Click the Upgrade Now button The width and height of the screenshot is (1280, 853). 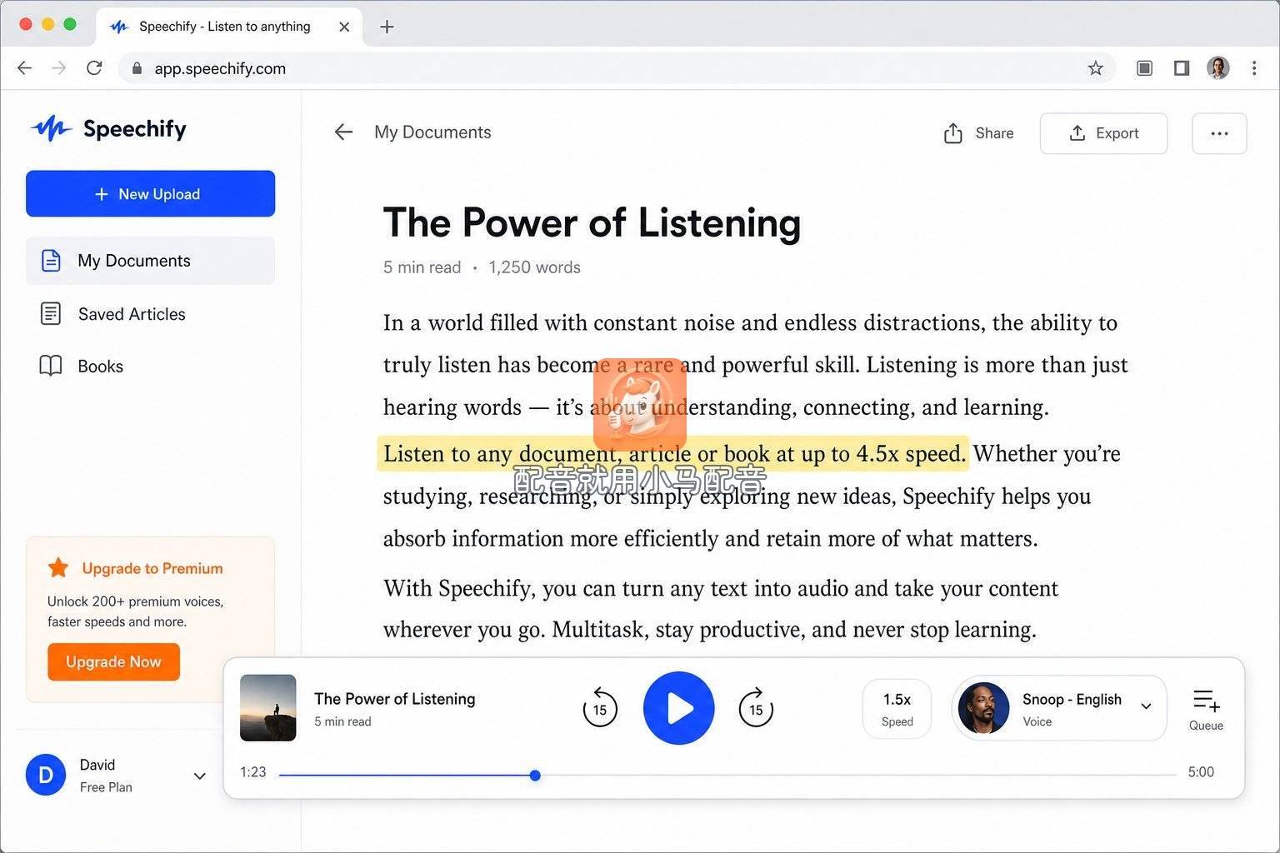(113, 661)
